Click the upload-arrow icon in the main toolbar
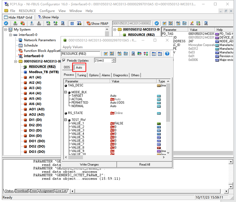 39,23
